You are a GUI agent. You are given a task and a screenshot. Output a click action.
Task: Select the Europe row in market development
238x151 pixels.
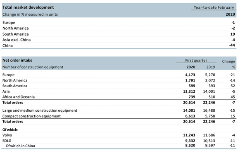click(119, 22)
